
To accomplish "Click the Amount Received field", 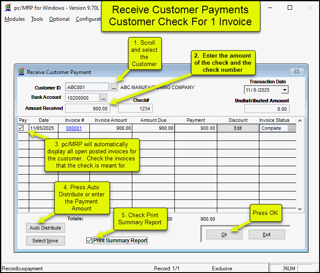I will click(87, 108).
